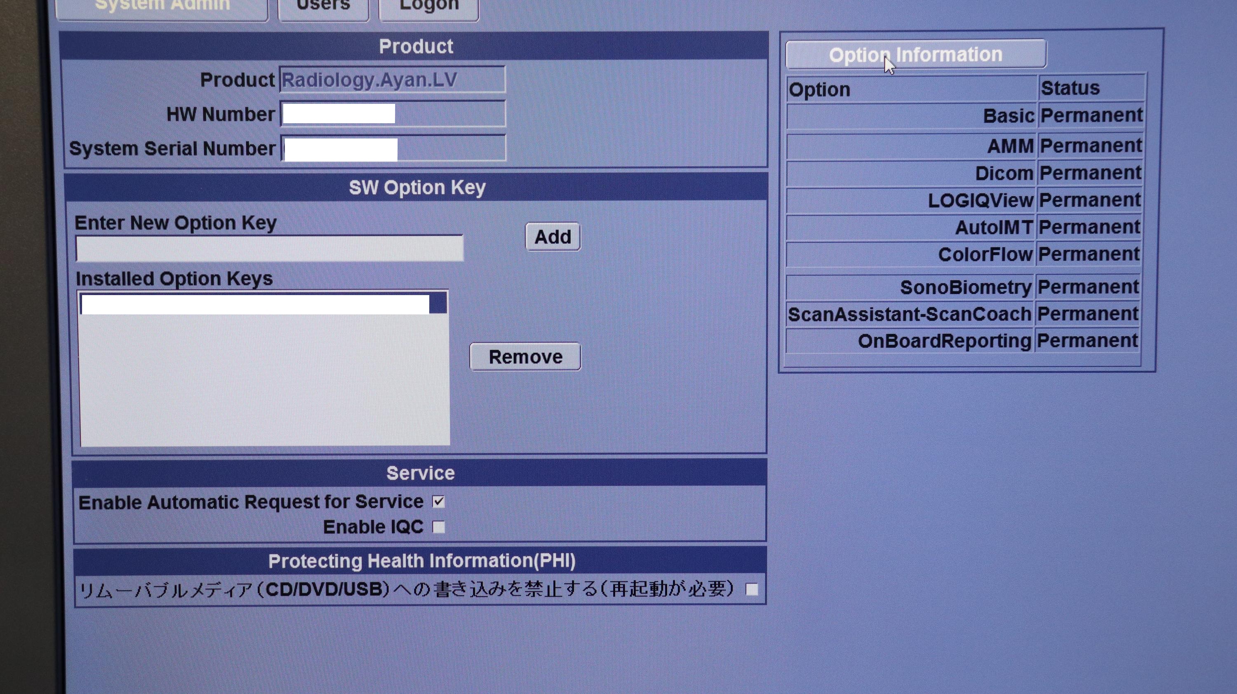Screen dimensions: 1237x694
Task: Select the first installed option key entry
Action: point(255,304)
